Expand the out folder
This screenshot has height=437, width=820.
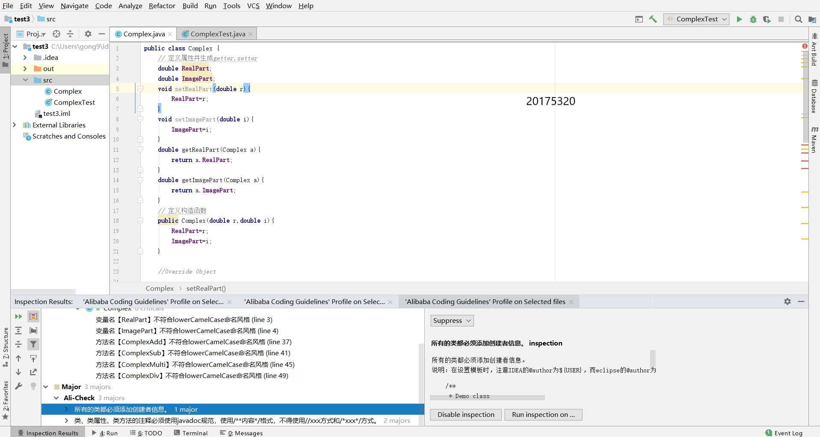tap(25, 68)
